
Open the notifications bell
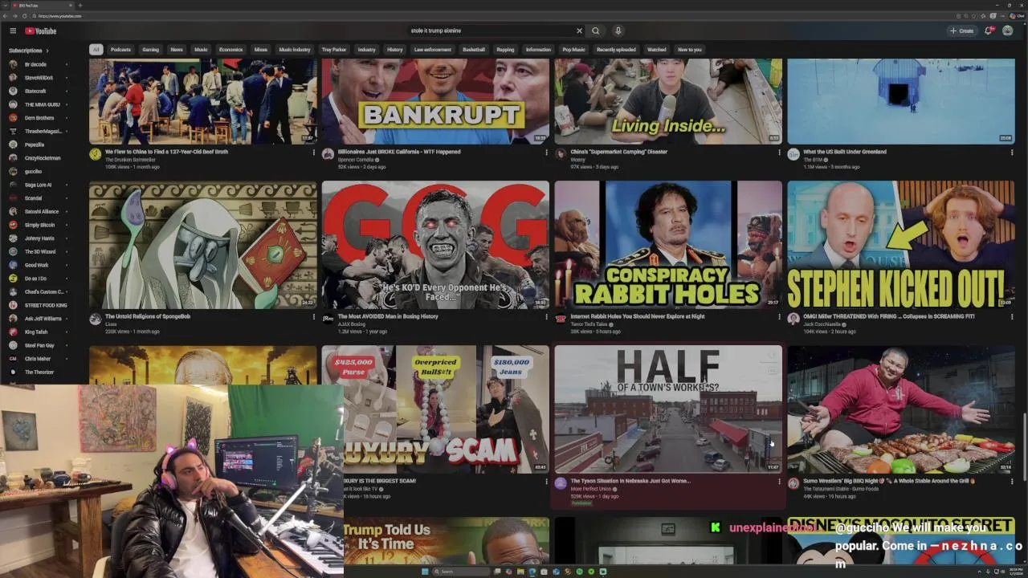click(x=989, y=31)
